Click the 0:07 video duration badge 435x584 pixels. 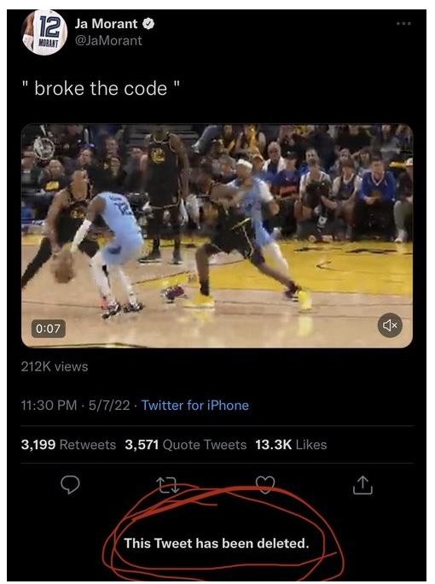coord(49,329)
